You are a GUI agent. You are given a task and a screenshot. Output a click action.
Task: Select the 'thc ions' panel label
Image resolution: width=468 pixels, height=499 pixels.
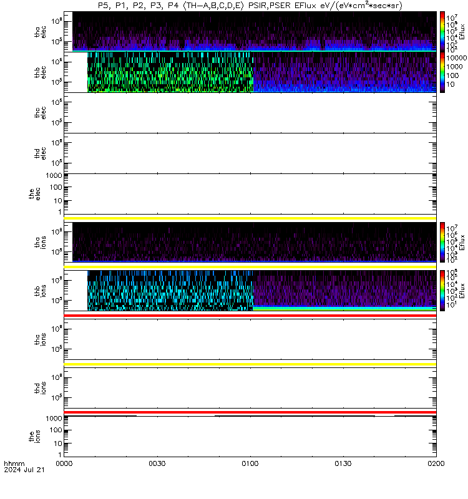(x=40, y=339)
